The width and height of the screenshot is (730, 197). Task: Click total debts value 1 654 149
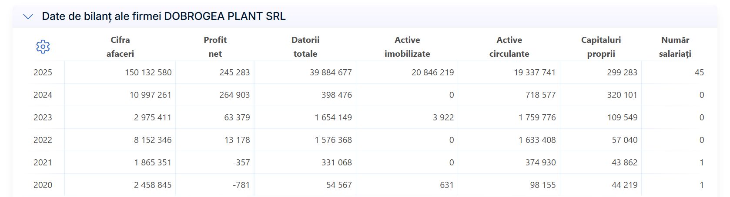click(333, 117)
